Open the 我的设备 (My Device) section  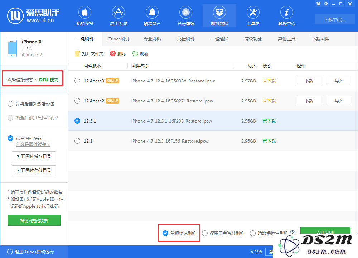click(x=85, y=16)
